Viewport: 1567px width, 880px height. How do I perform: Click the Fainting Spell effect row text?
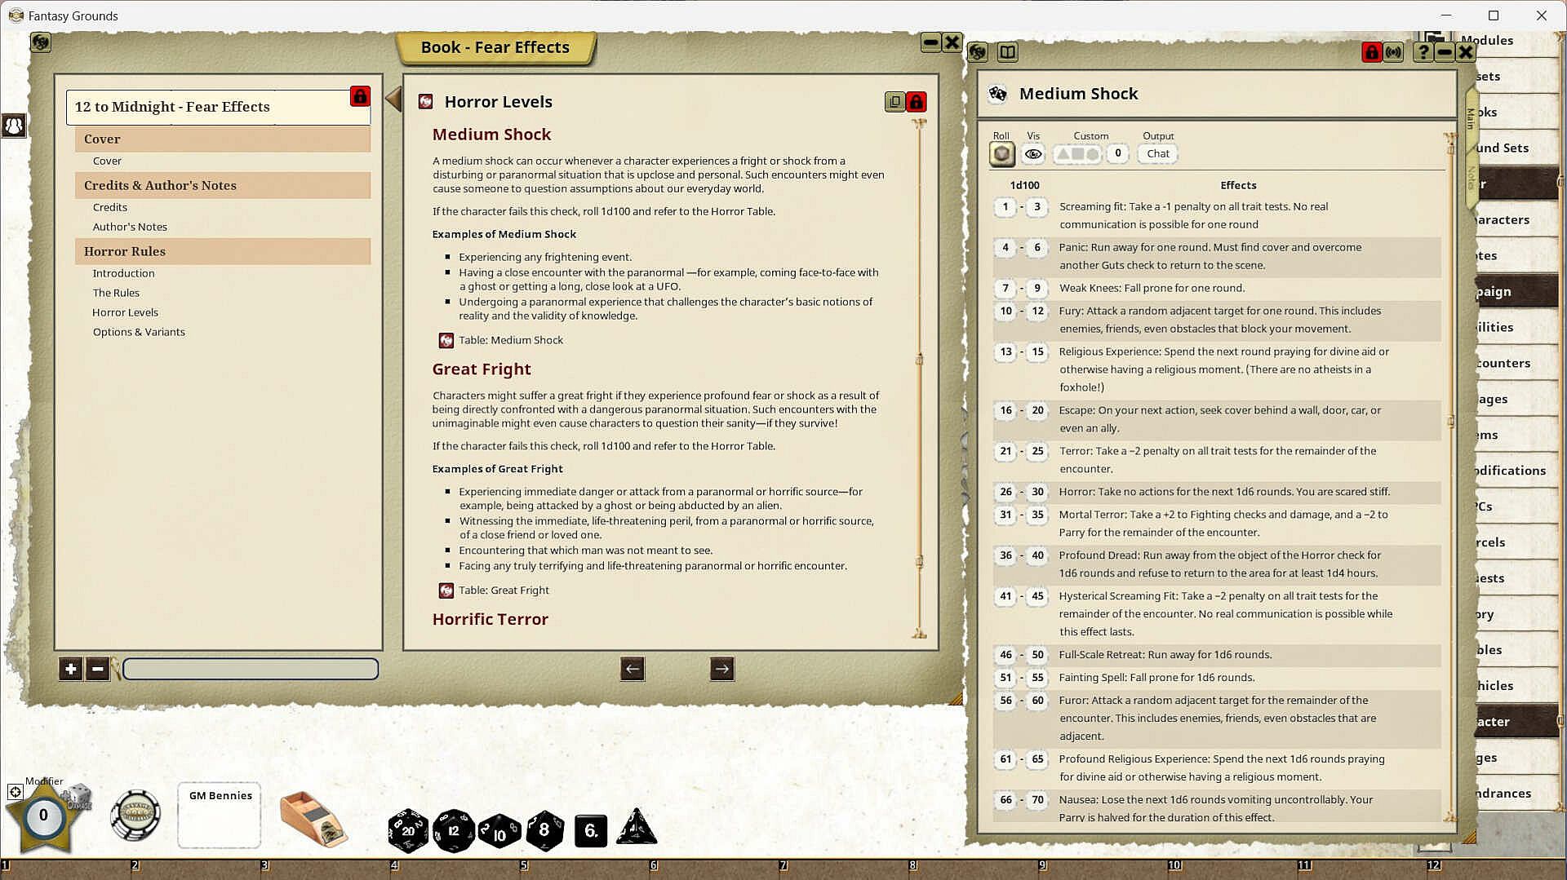[x=1156, y=678]
